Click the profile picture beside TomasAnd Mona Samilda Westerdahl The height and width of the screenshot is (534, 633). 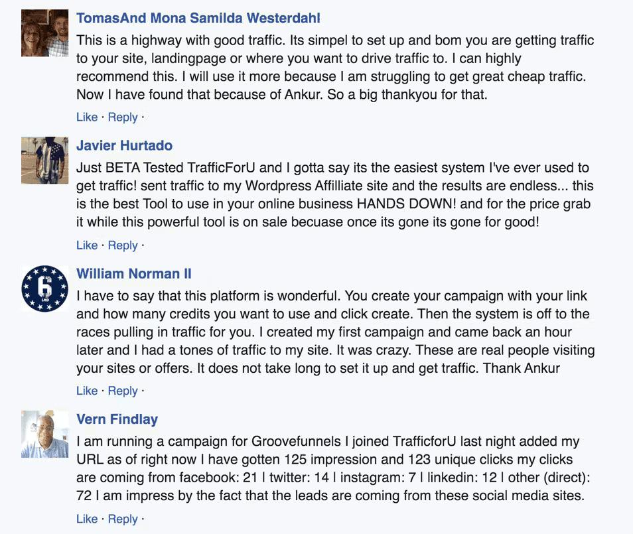click(44, 33)
